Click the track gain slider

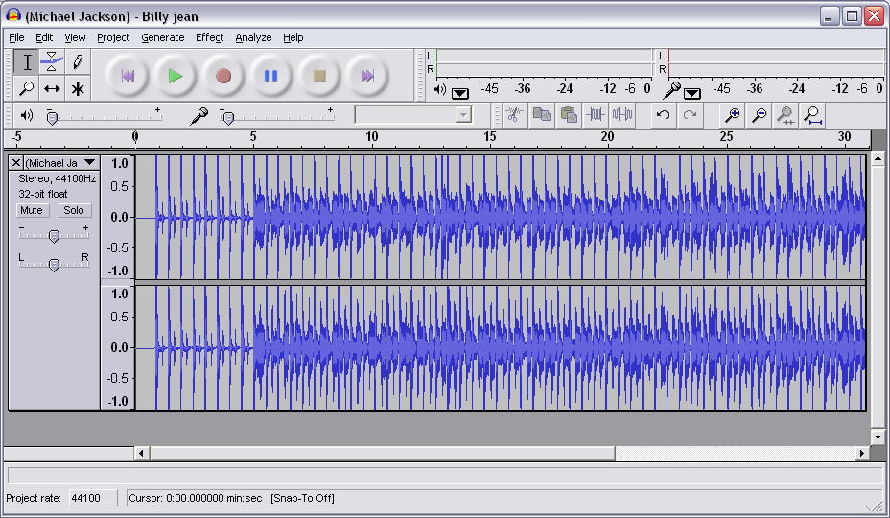tap(54, 235)
